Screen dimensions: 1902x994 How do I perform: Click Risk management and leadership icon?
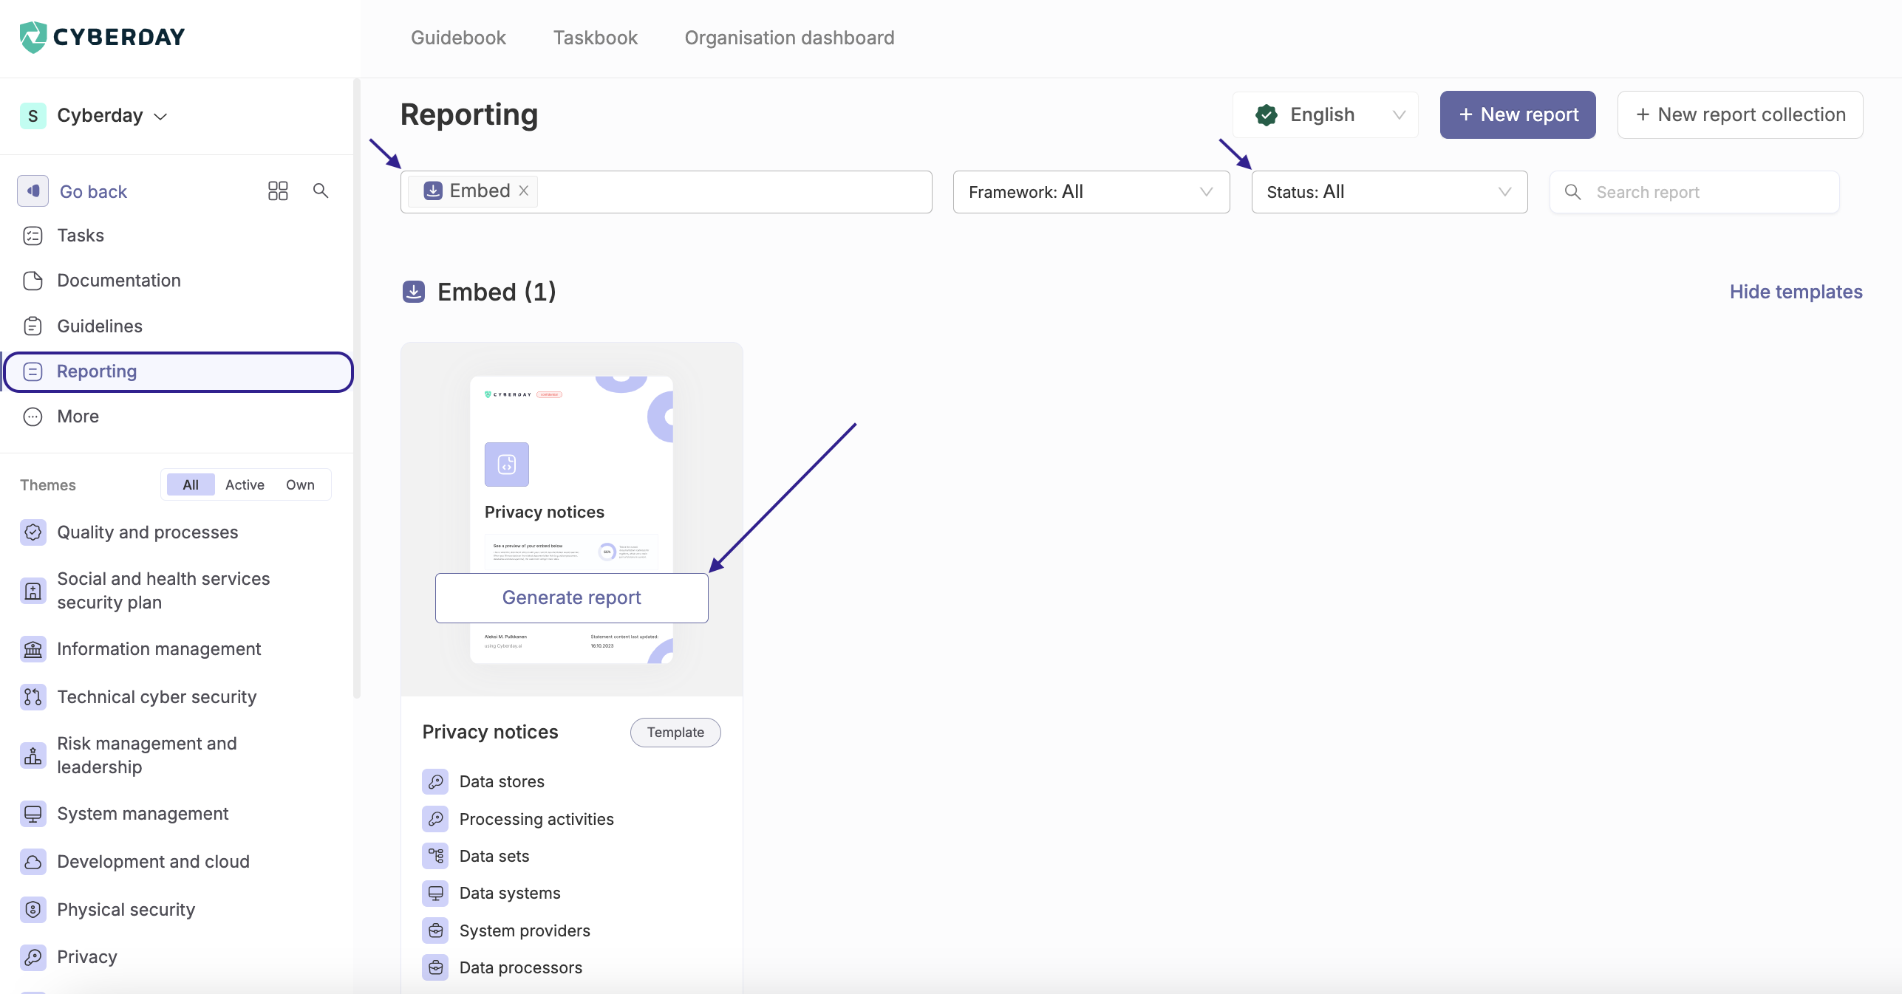pos(33,755)
